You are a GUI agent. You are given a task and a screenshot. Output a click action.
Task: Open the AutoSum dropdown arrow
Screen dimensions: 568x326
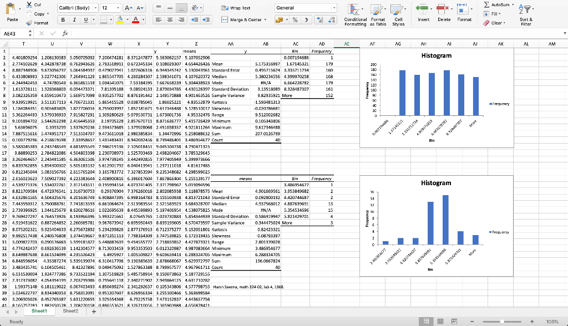pyautogui.click(x=513, y=4)
